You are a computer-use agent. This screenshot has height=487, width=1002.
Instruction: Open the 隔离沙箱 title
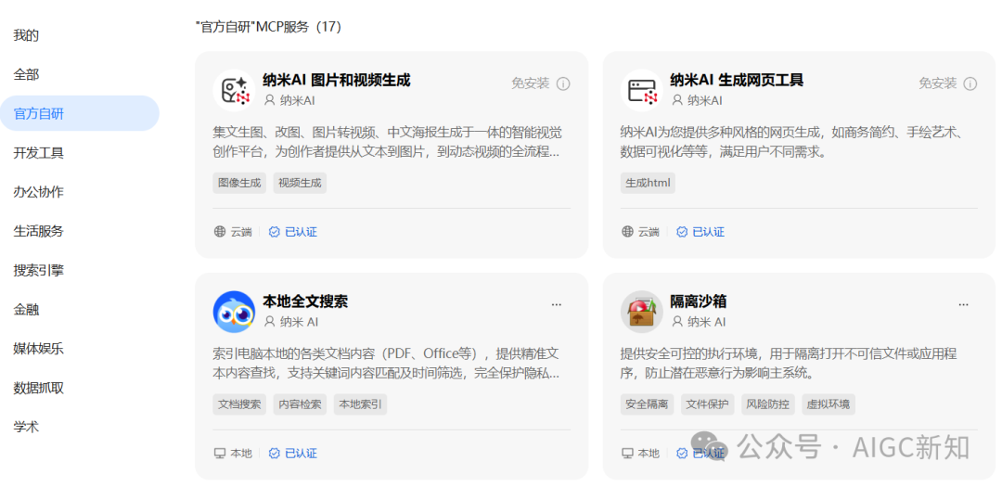click(699, 301)
